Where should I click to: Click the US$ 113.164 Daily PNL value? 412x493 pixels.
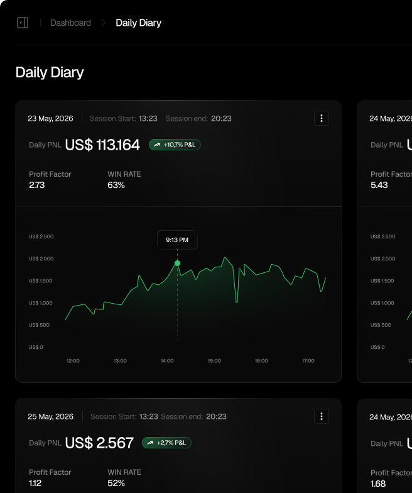coord(102,145)
